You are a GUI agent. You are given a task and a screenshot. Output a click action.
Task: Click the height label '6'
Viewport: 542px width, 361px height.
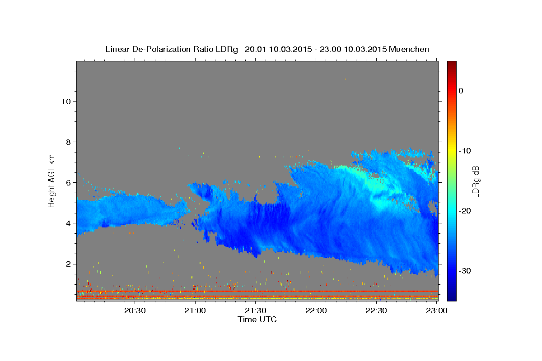(x=68, y=182)
